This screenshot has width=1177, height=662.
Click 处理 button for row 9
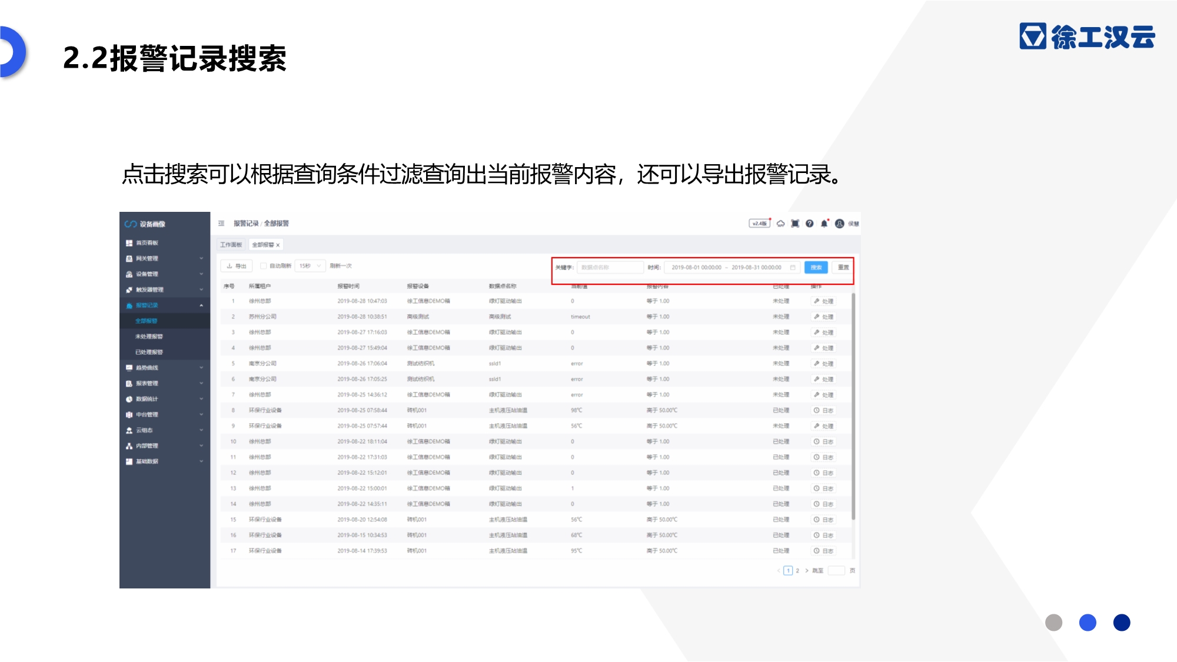point(824,426)
